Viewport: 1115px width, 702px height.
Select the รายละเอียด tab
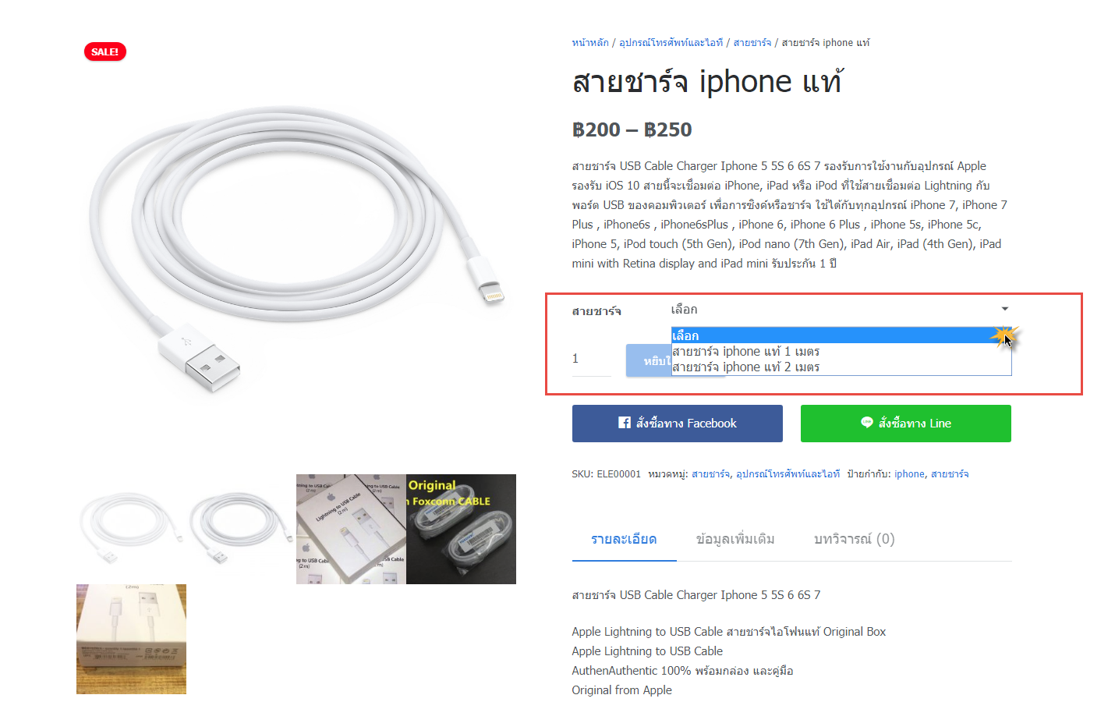click(624, 539)
